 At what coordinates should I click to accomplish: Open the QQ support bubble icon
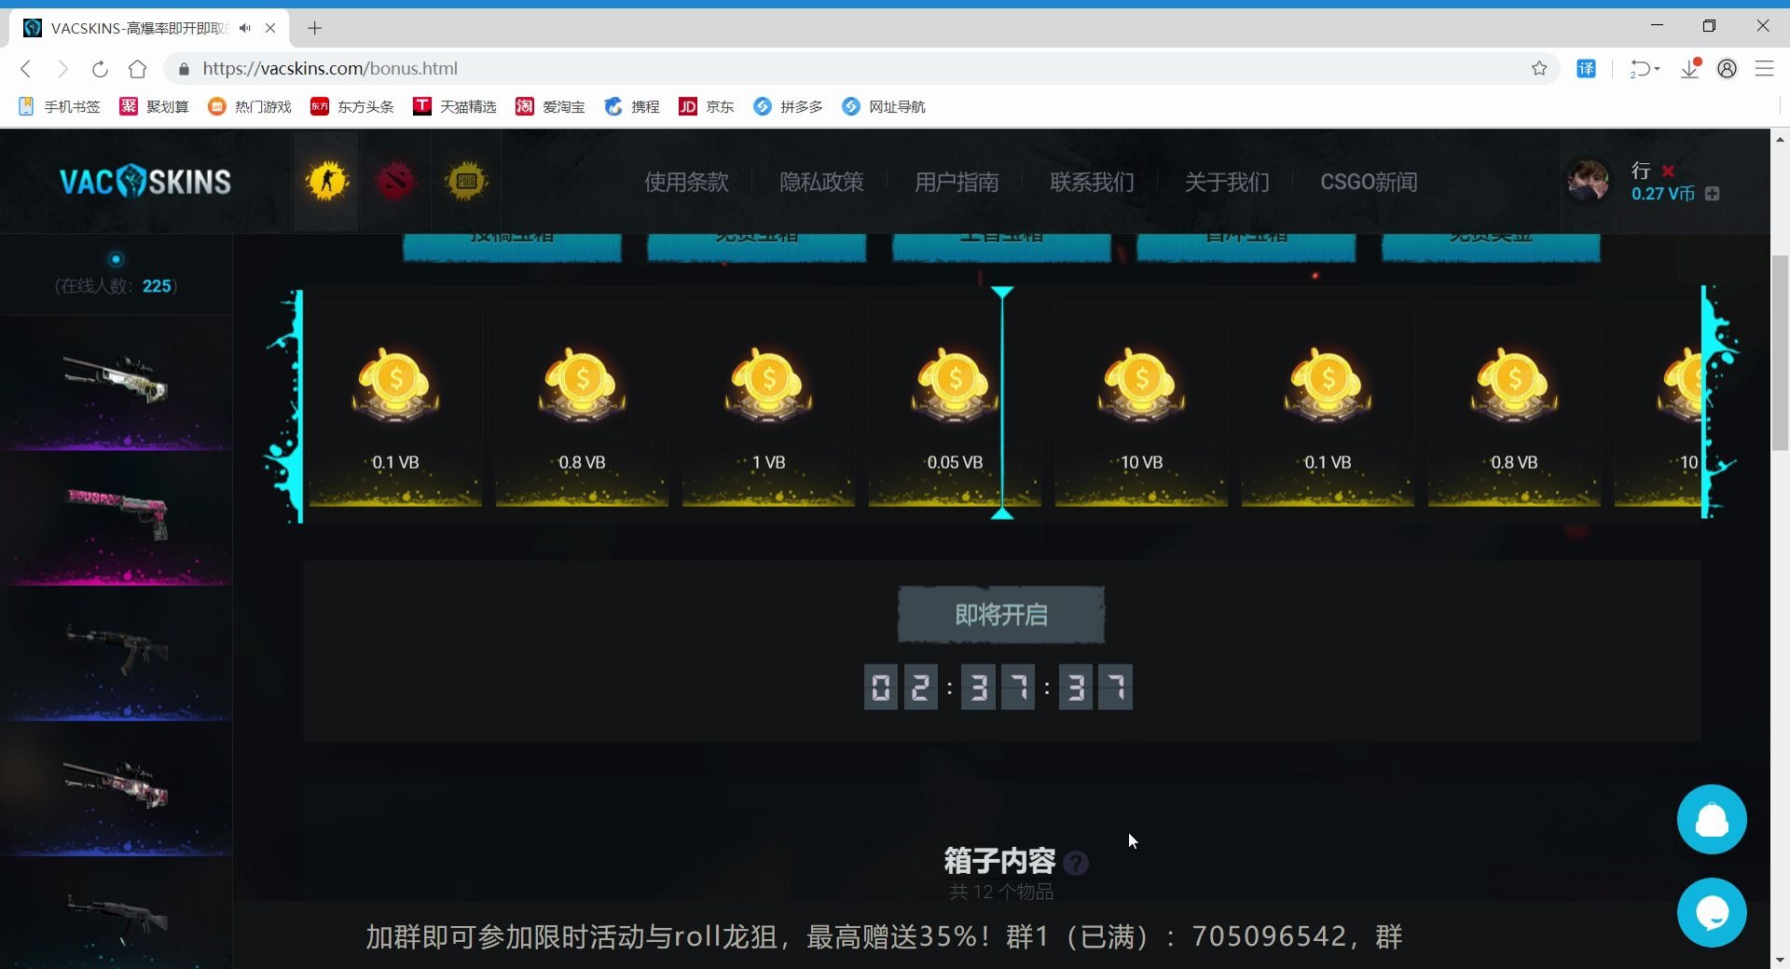pos(1712,820)
